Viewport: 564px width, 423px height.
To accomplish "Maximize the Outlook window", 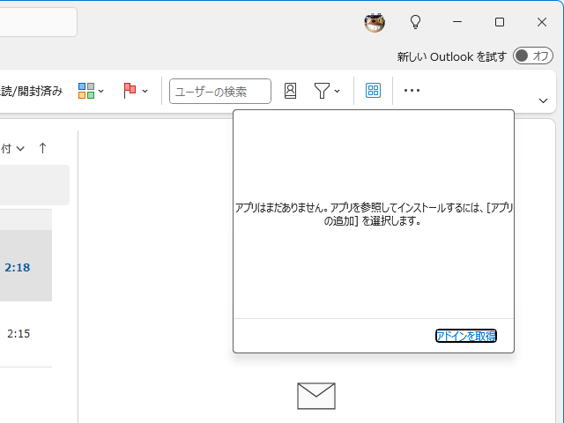I will (x=500, y=22).
